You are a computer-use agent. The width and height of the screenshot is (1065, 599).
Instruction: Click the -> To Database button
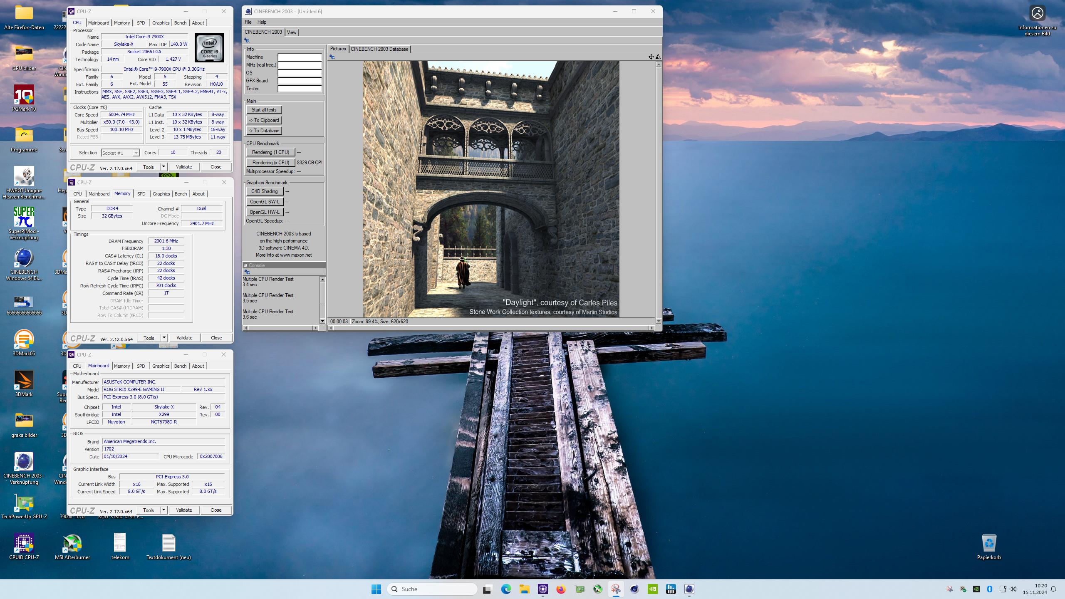(x=264, y=131)
